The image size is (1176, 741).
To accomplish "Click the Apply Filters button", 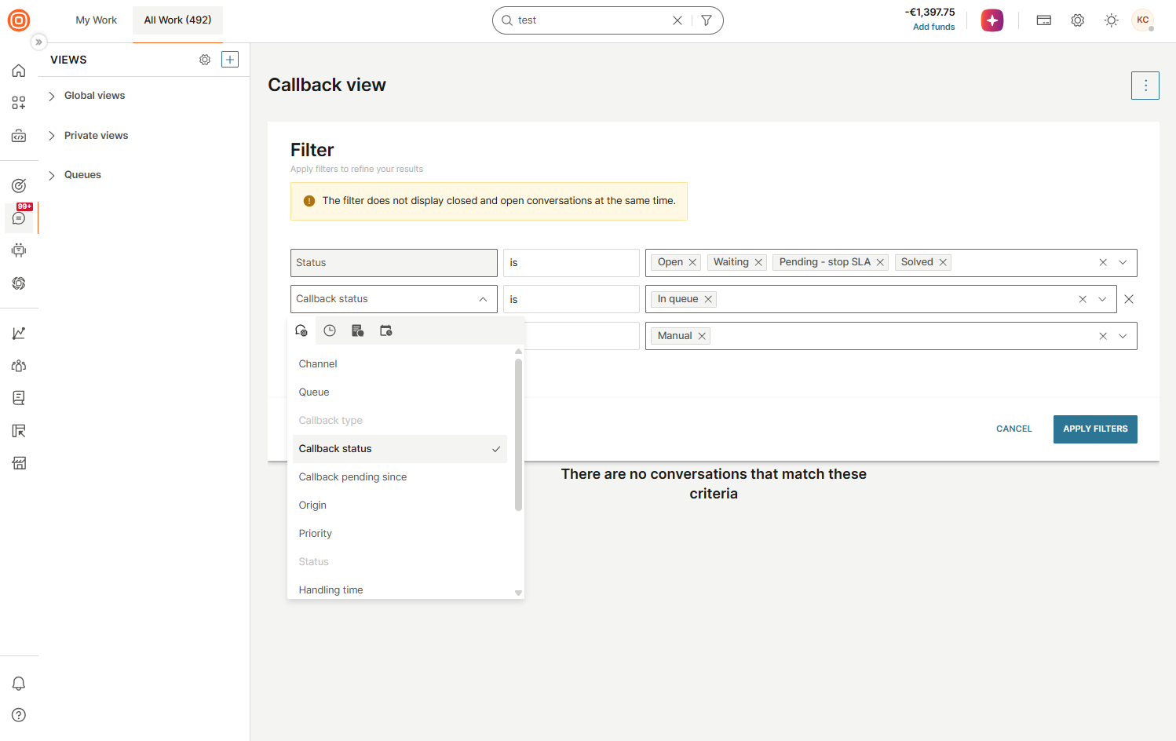I will (x=1095, y=429).
